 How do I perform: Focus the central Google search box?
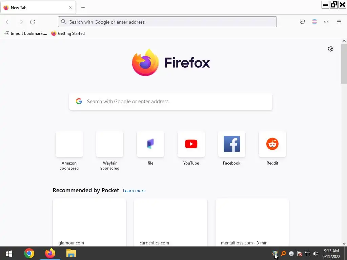[171, 102]
